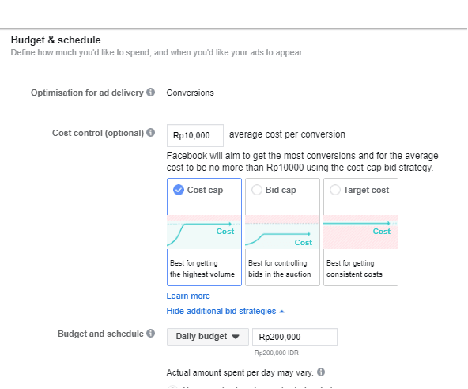Select the Target cost radio button
The width and height of the screenshot is (468, 389).
tap(335, 190)
